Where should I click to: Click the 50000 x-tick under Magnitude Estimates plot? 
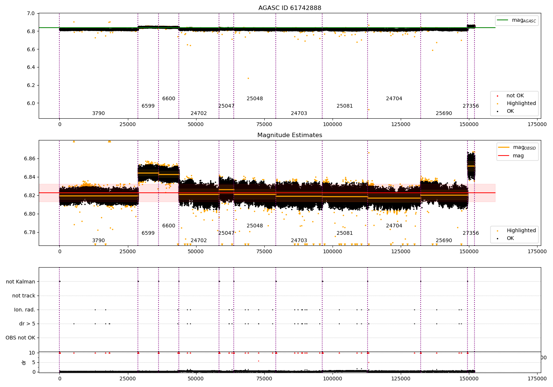point(196,252)
